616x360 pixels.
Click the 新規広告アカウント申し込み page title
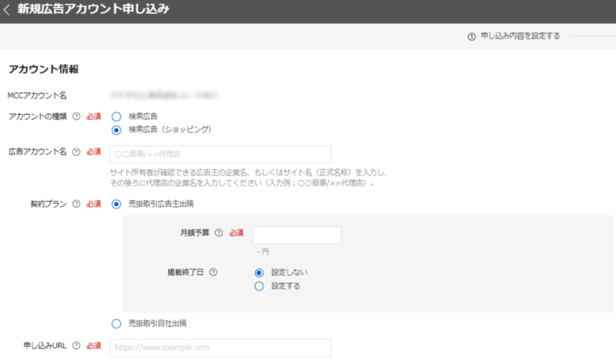click(x=93, y=10)
